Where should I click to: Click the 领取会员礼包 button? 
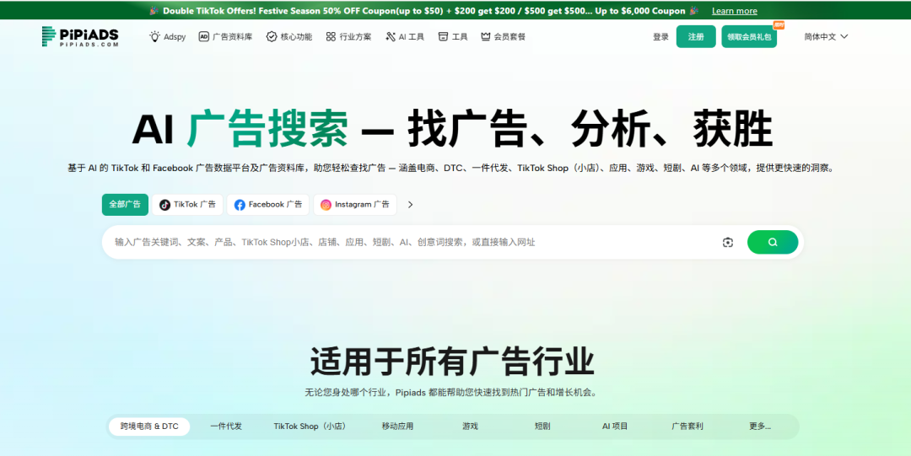749,36
